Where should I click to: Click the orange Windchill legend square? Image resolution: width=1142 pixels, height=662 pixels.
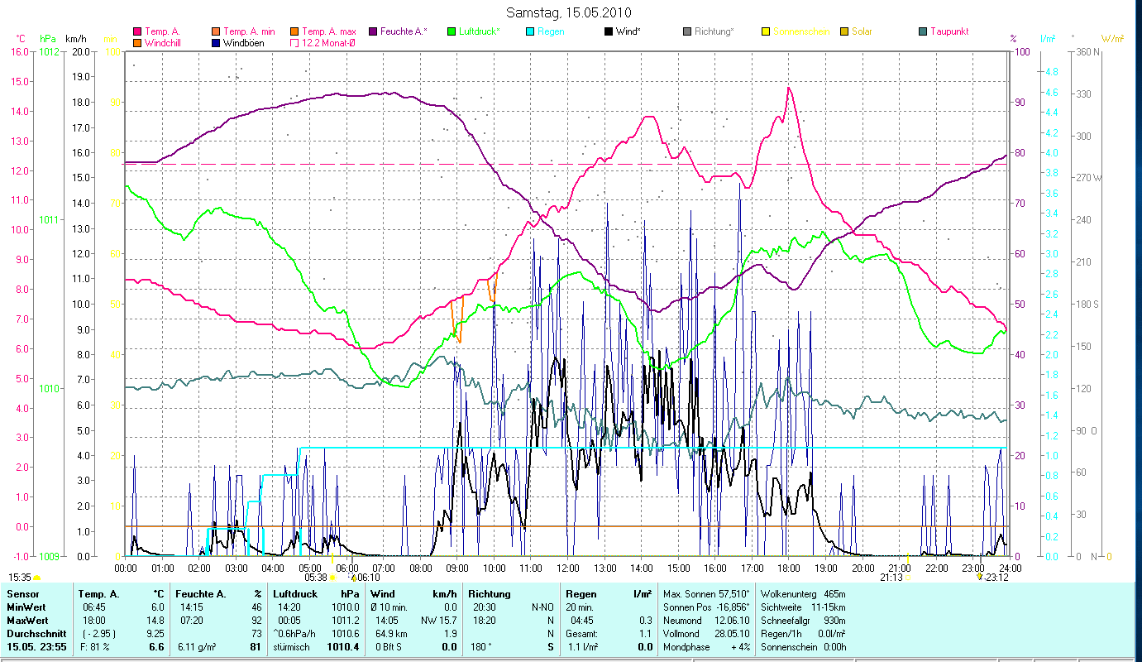click(137, 43)
